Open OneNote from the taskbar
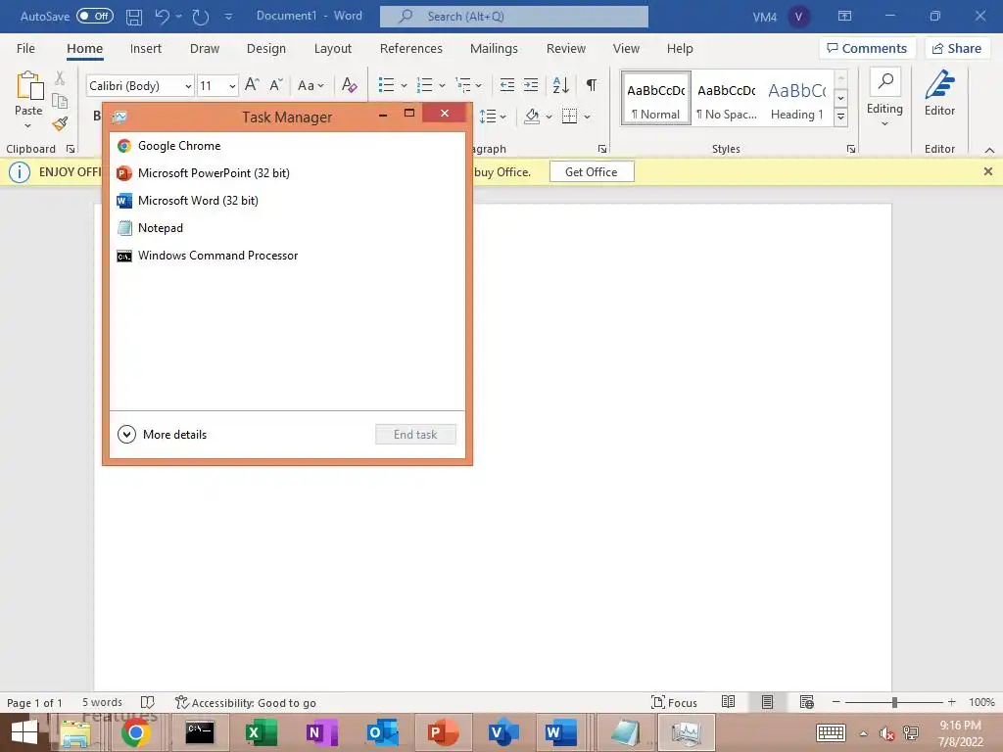 pyautogui.click(x=321, y=732)
